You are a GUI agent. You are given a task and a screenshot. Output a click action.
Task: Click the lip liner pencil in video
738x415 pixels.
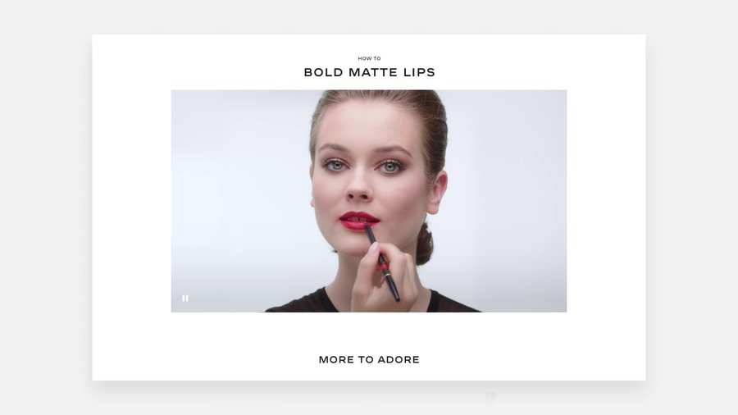382,263
